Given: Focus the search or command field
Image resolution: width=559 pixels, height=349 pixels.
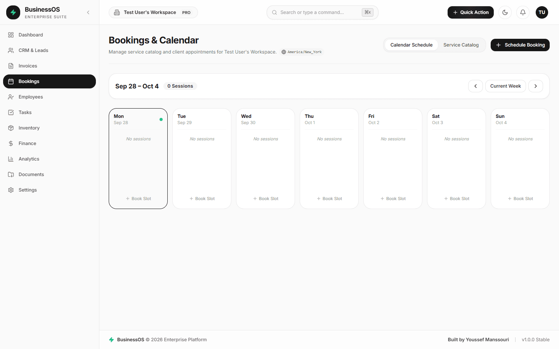Looking at the screenshot, I should 323,12.
